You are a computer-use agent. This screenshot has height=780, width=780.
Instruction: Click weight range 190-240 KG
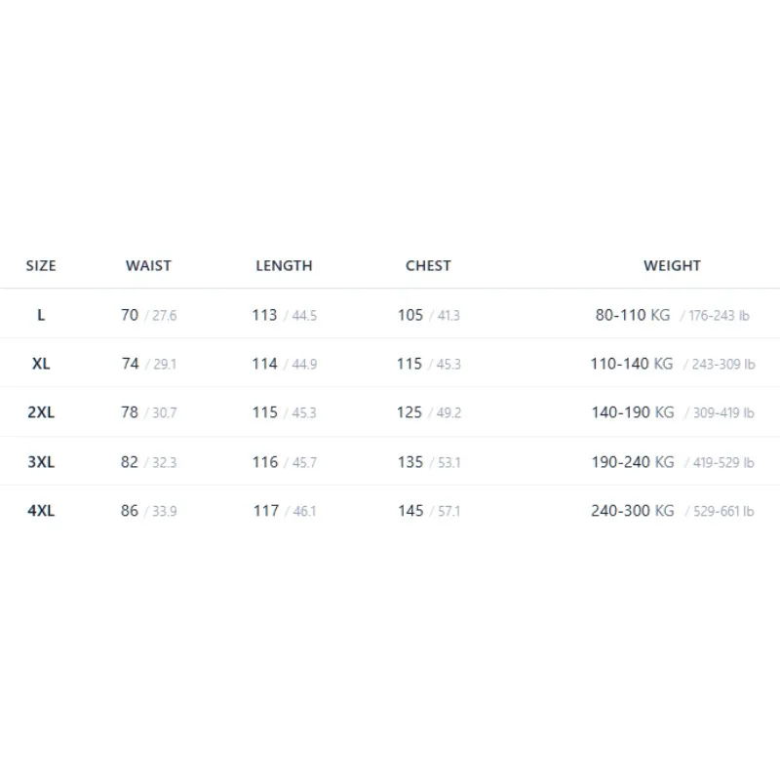[633, 462]
